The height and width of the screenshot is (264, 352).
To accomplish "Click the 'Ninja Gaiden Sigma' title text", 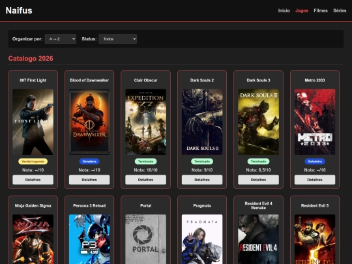I will click(33, 205).
